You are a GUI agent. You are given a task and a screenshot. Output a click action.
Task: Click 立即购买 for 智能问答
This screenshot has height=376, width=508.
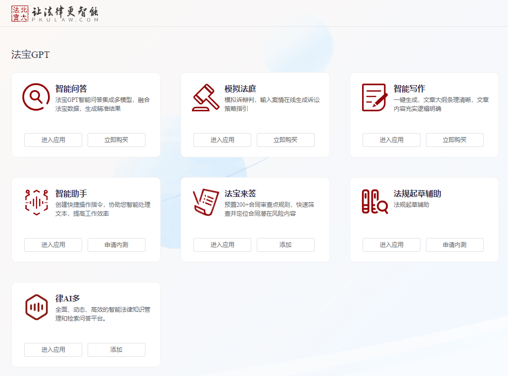(x=116, y=140)
